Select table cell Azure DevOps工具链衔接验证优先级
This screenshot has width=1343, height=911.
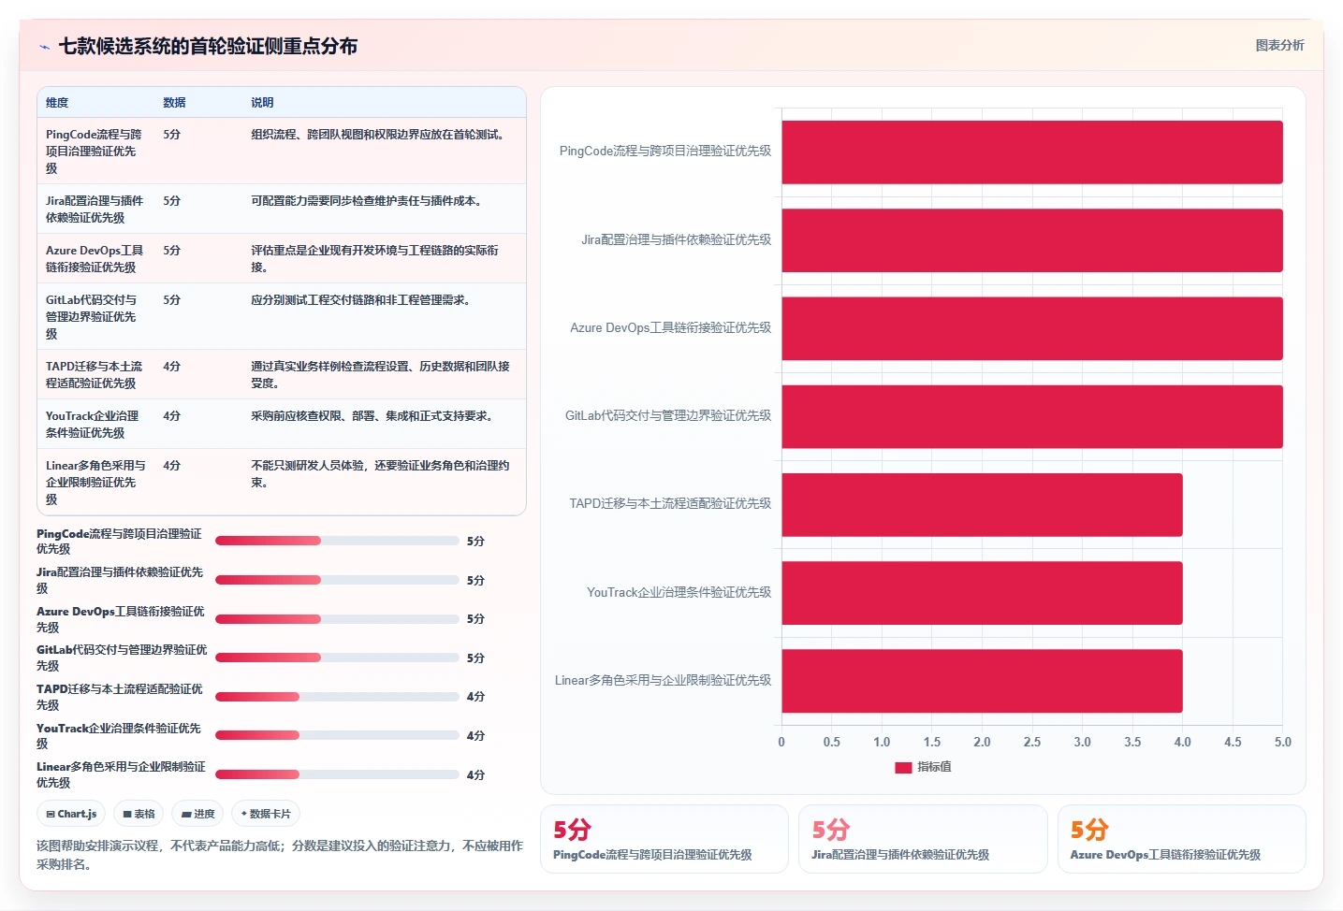click(x=95, y=259)
